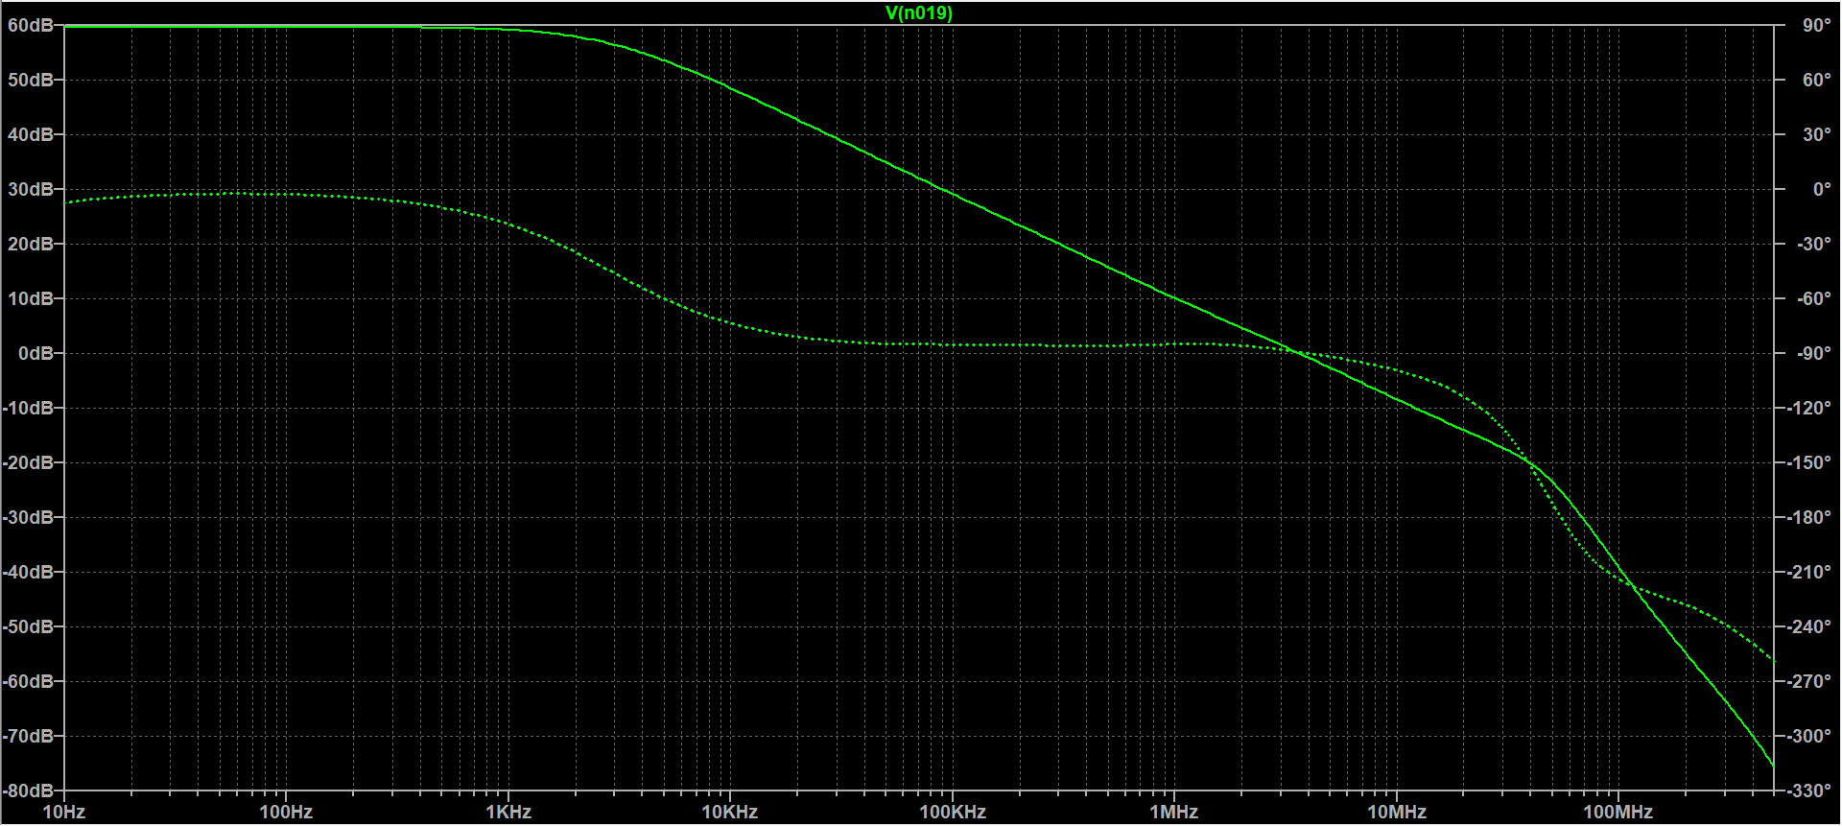Image resolution: width=1842 pixels, height=826 pixels.
Task: Click the -180° phase axis label
Action: (x=1809, y=518)
